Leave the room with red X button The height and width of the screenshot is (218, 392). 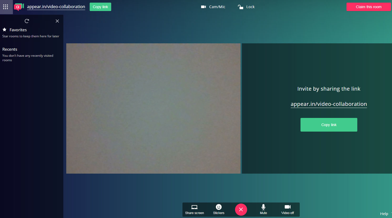click(x=241, y=210)
